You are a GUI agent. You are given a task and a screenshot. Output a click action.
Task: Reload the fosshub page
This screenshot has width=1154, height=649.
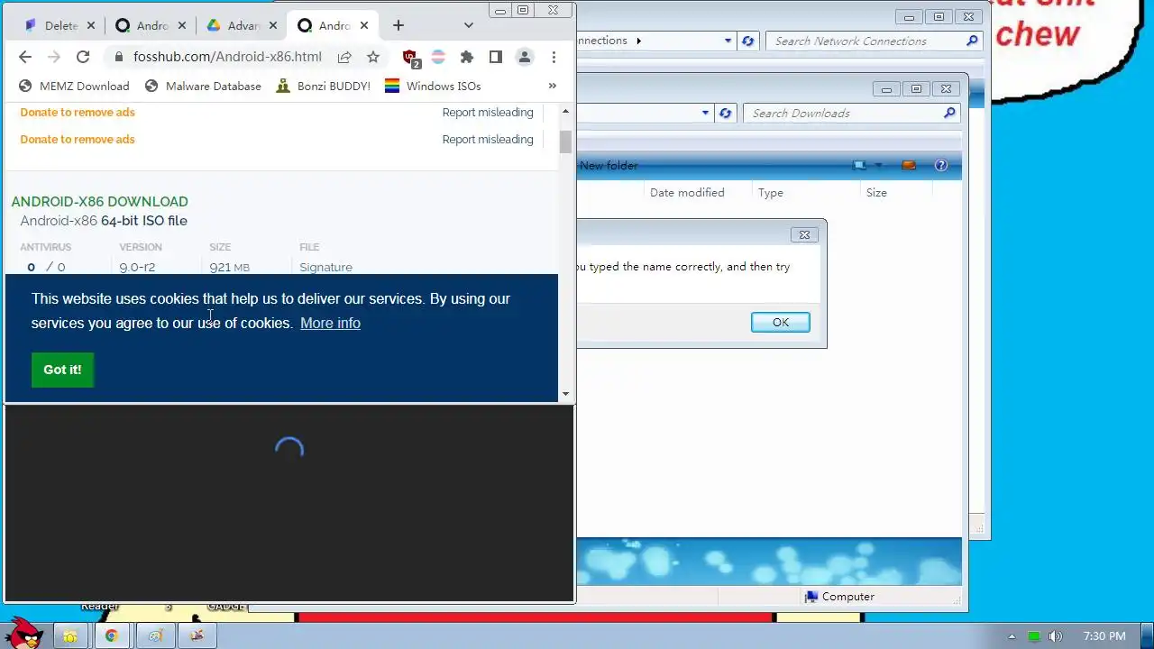[x=83, y=57]
